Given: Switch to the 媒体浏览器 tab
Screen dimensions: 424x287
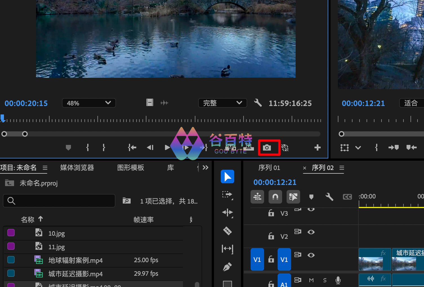Looking at the screenshot, I should pos(77,168).
